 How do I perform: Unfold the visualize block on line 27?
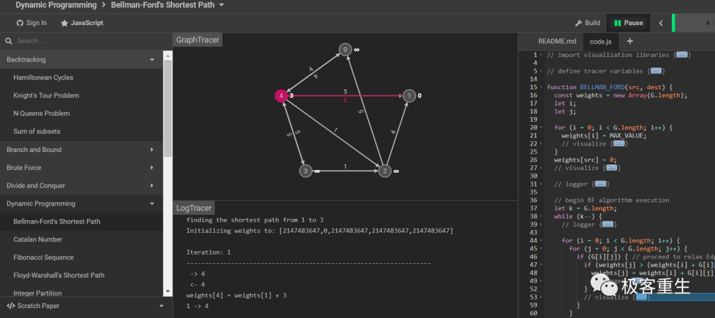point(612,168)
